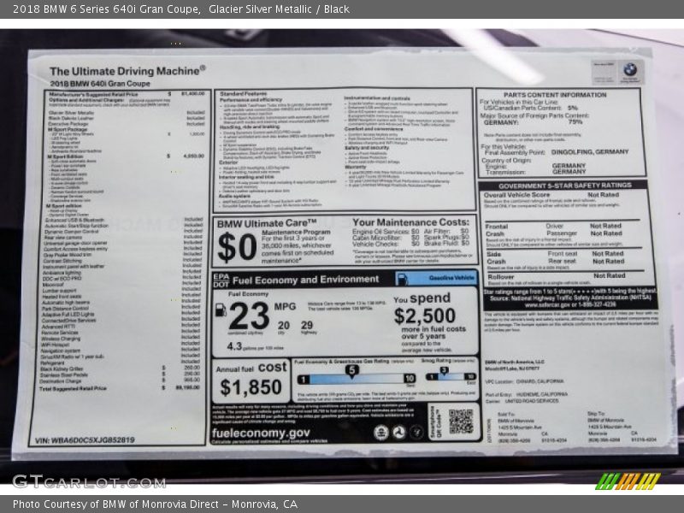Click 'The Ultimate Driving Machine' heading
The width and height of the screenshot is (684, 513).
(x=127, y=71)
